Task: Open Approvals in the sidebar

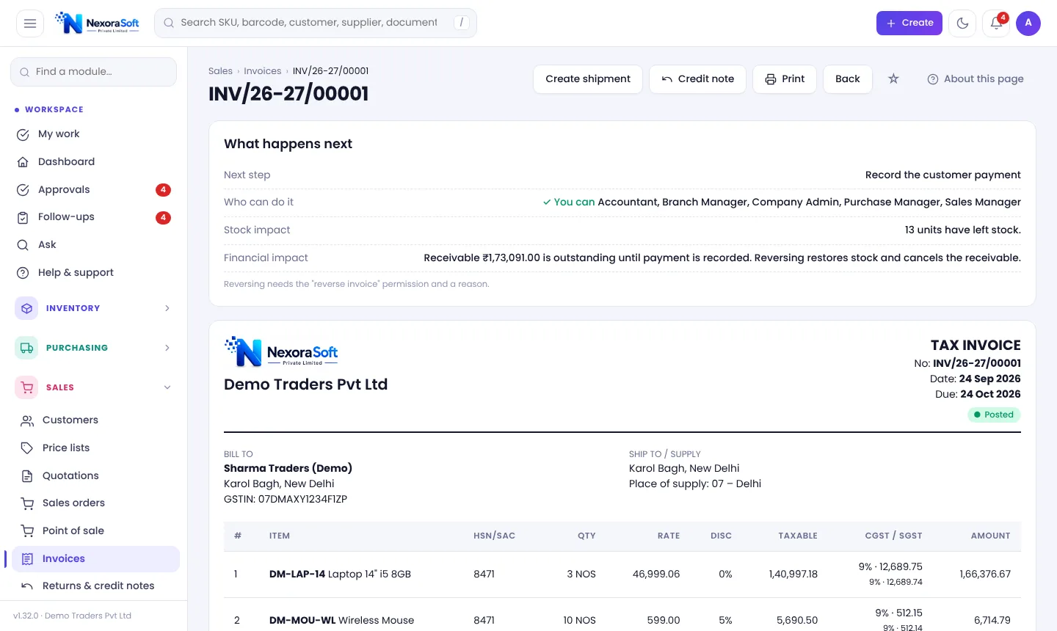Action: [x=94, y=190]
